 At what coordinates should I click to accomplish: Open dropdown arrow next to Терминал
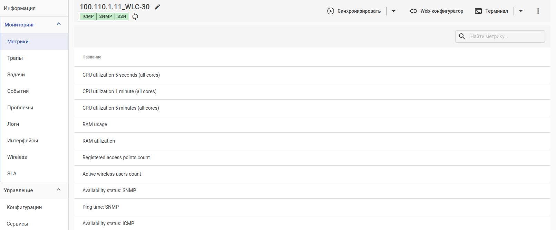(521, 11)
